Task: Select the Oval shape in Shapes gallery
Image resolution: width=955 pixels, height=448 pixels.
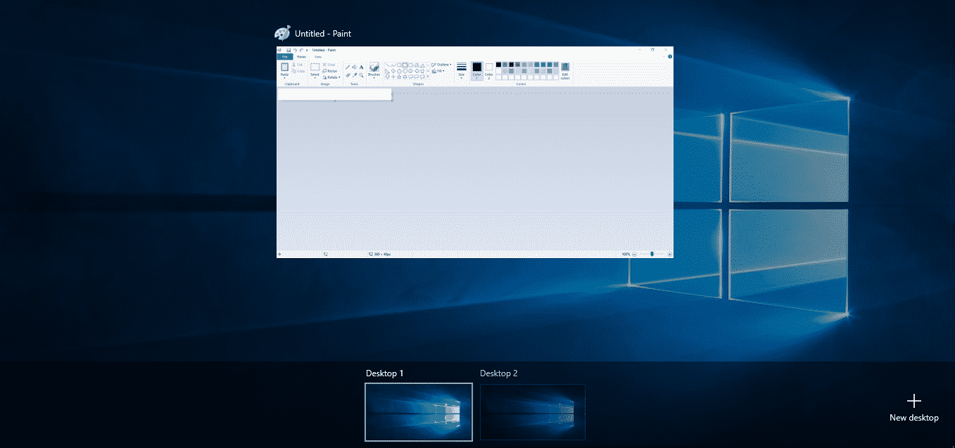Action: (x=400, y=65)
